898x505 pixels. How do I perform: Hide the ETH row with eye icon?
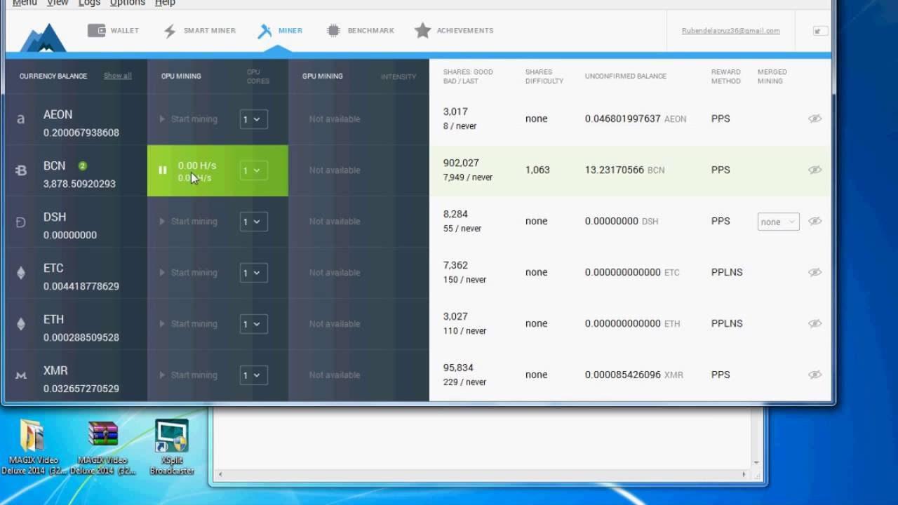click(x=815, y=323)
